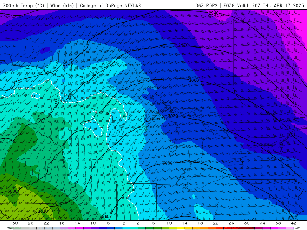Click the 38 value on the color scale

point(278,223)
